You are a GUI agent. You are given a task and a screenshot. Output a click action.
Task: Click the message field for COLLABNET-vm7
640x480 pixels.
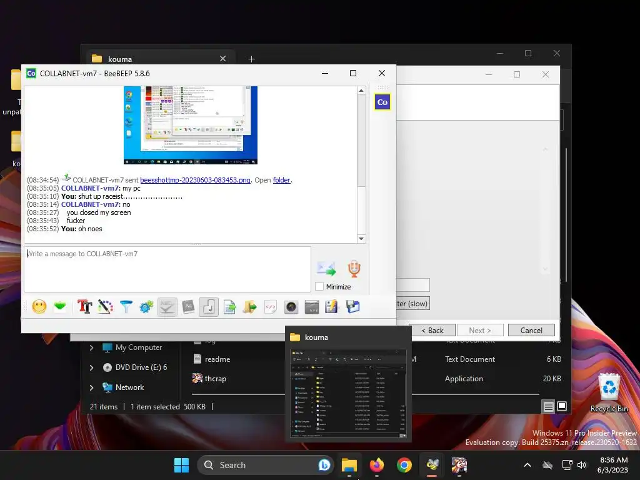pyautogui.click(x=167, y=269)
